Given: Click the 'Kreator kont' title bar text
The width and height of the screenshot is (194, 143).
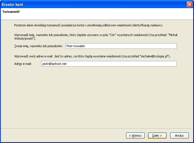Looking at the screenshot, I should pos(12,5).
